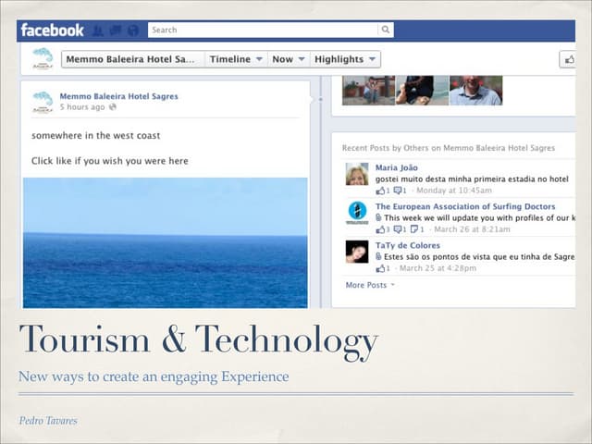Click like icon on TaTy de Colores post
Screen dimensions: 592x444
pos(381,268)
